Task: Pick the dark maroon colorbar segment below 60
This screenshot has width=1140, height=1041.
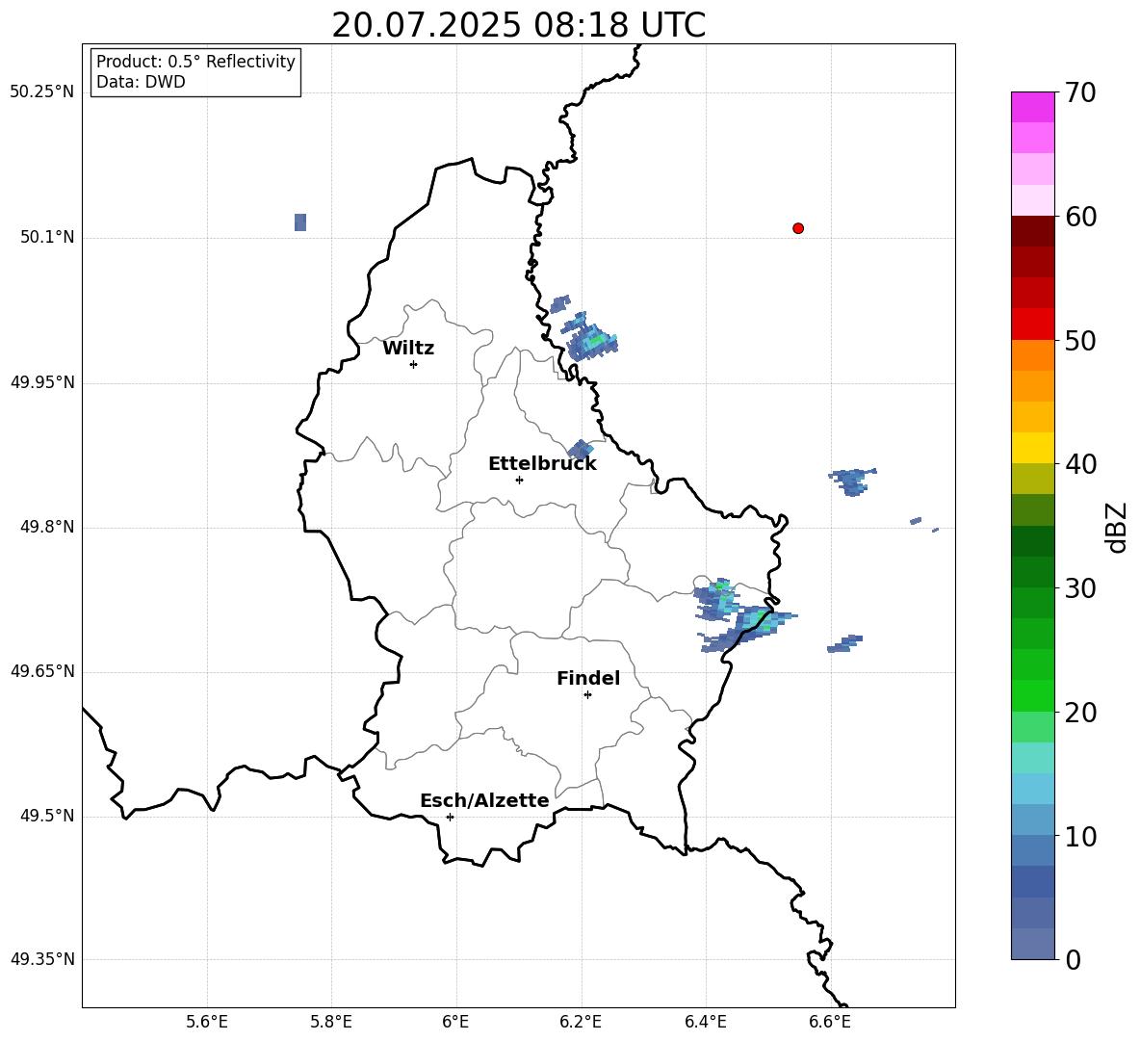Action: pyautogui.click(x=1032, y=231)
